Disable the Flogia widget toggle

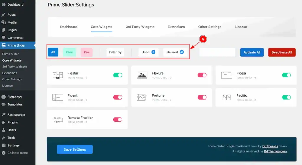tap(286, 75)
